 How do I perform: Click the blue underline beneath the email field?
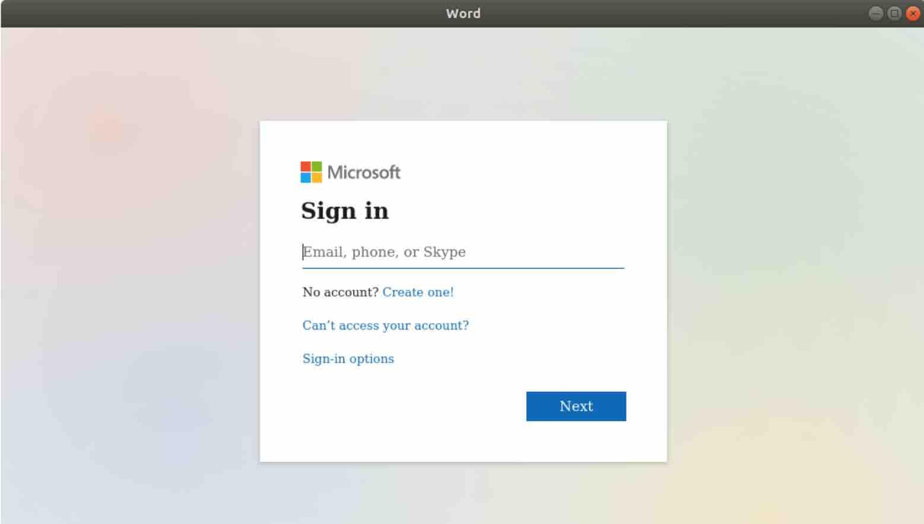[463, 268]
